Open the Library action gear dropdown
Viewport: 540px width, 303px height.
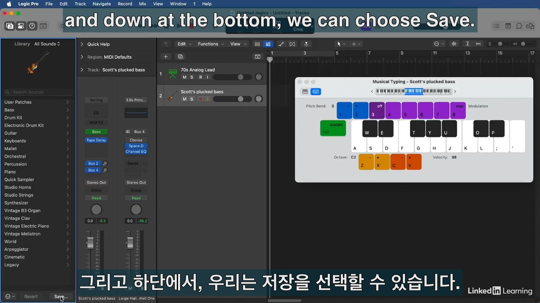click(x=10, y=296)
